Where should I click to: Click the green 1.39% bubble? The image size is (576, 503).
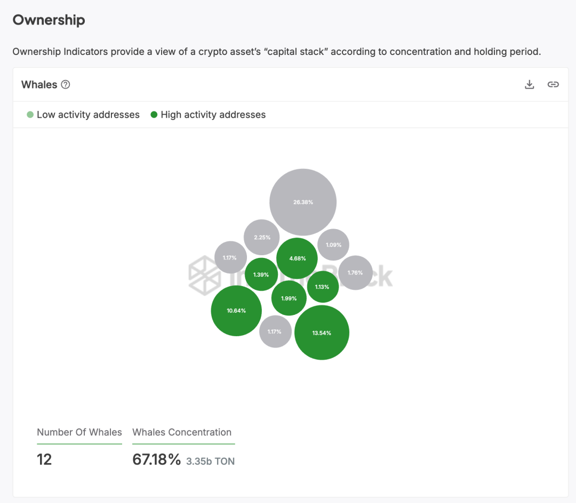pyautogui.click(x=261, y=274)
